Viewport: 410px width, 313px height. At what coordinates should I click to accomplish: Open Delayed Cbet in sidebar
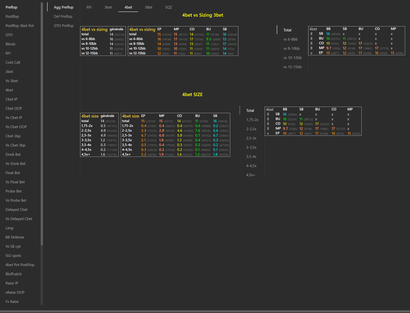16,210
